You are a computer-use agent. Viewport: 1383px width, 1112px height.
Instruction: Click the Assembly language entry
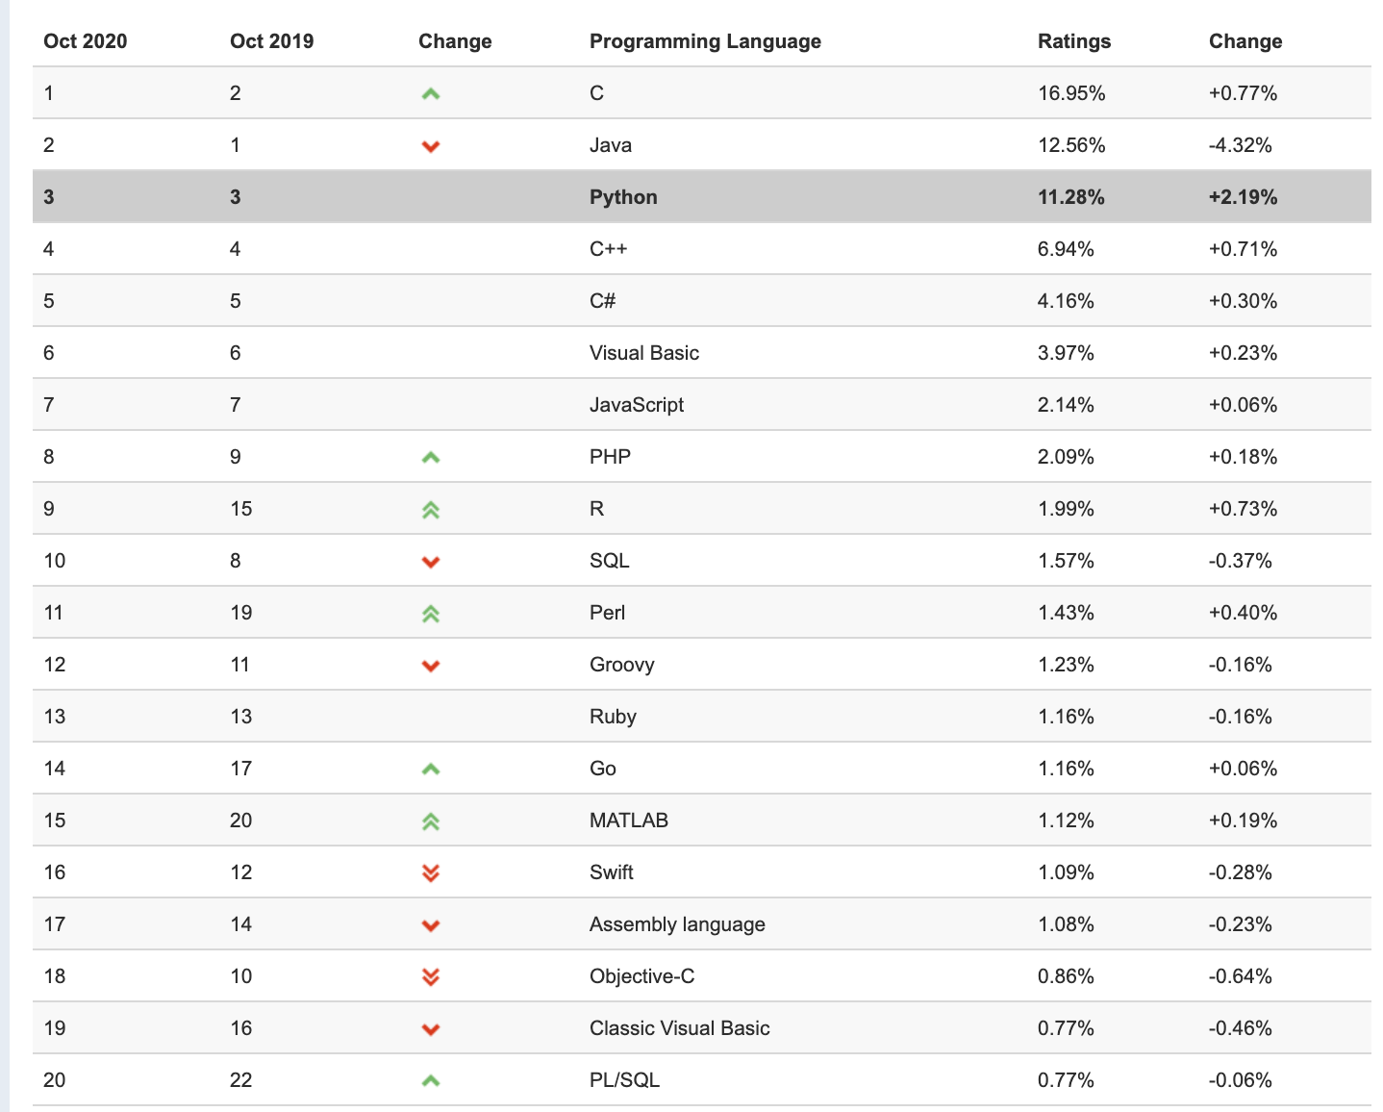pos(677,924)
